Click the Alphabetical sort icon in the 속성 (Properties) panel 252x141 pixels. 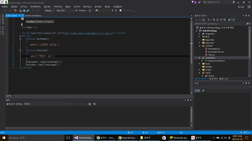pyautogui.click(x=199, y=91)
